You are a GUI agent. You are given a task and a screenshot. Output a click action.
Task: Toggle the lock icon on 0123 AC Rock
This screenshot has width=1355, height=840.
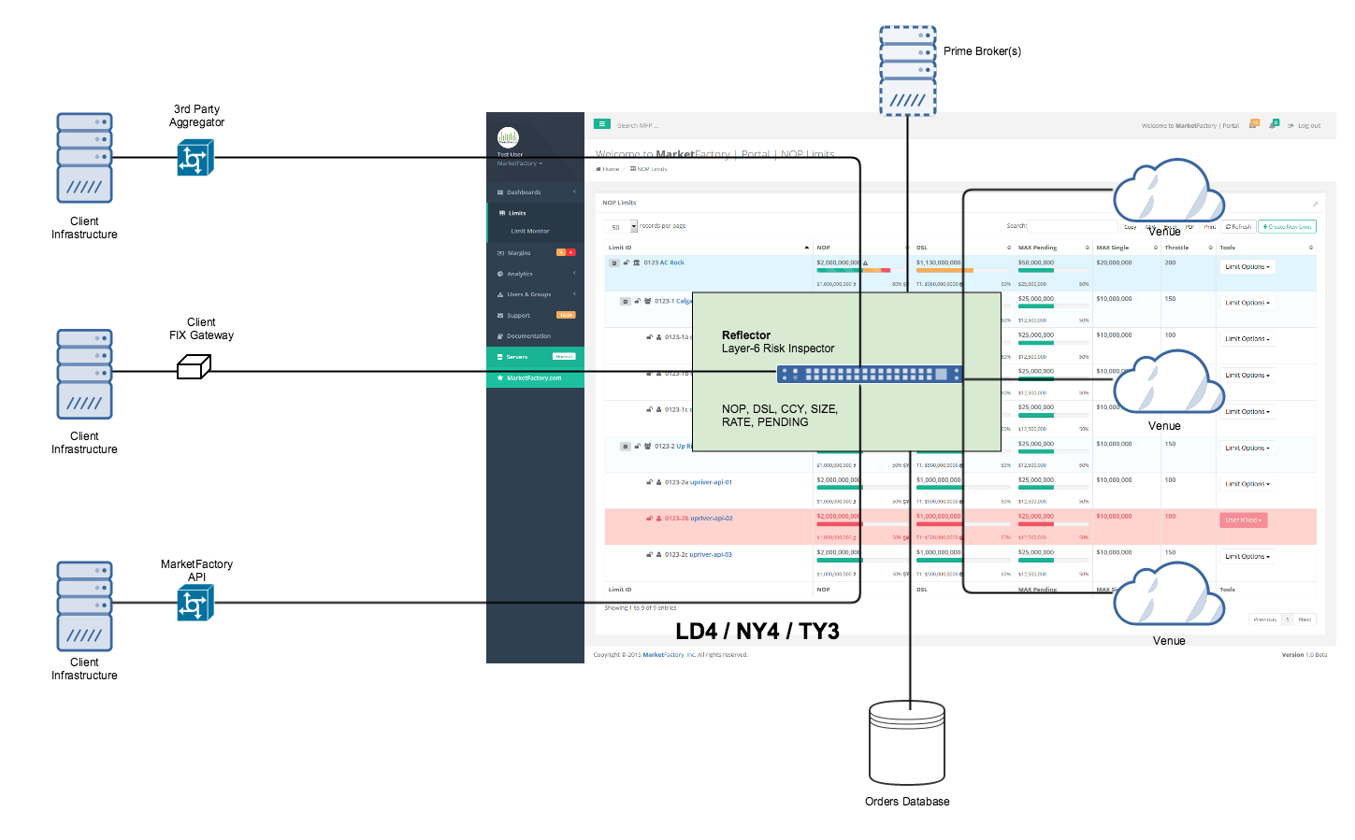626,263
